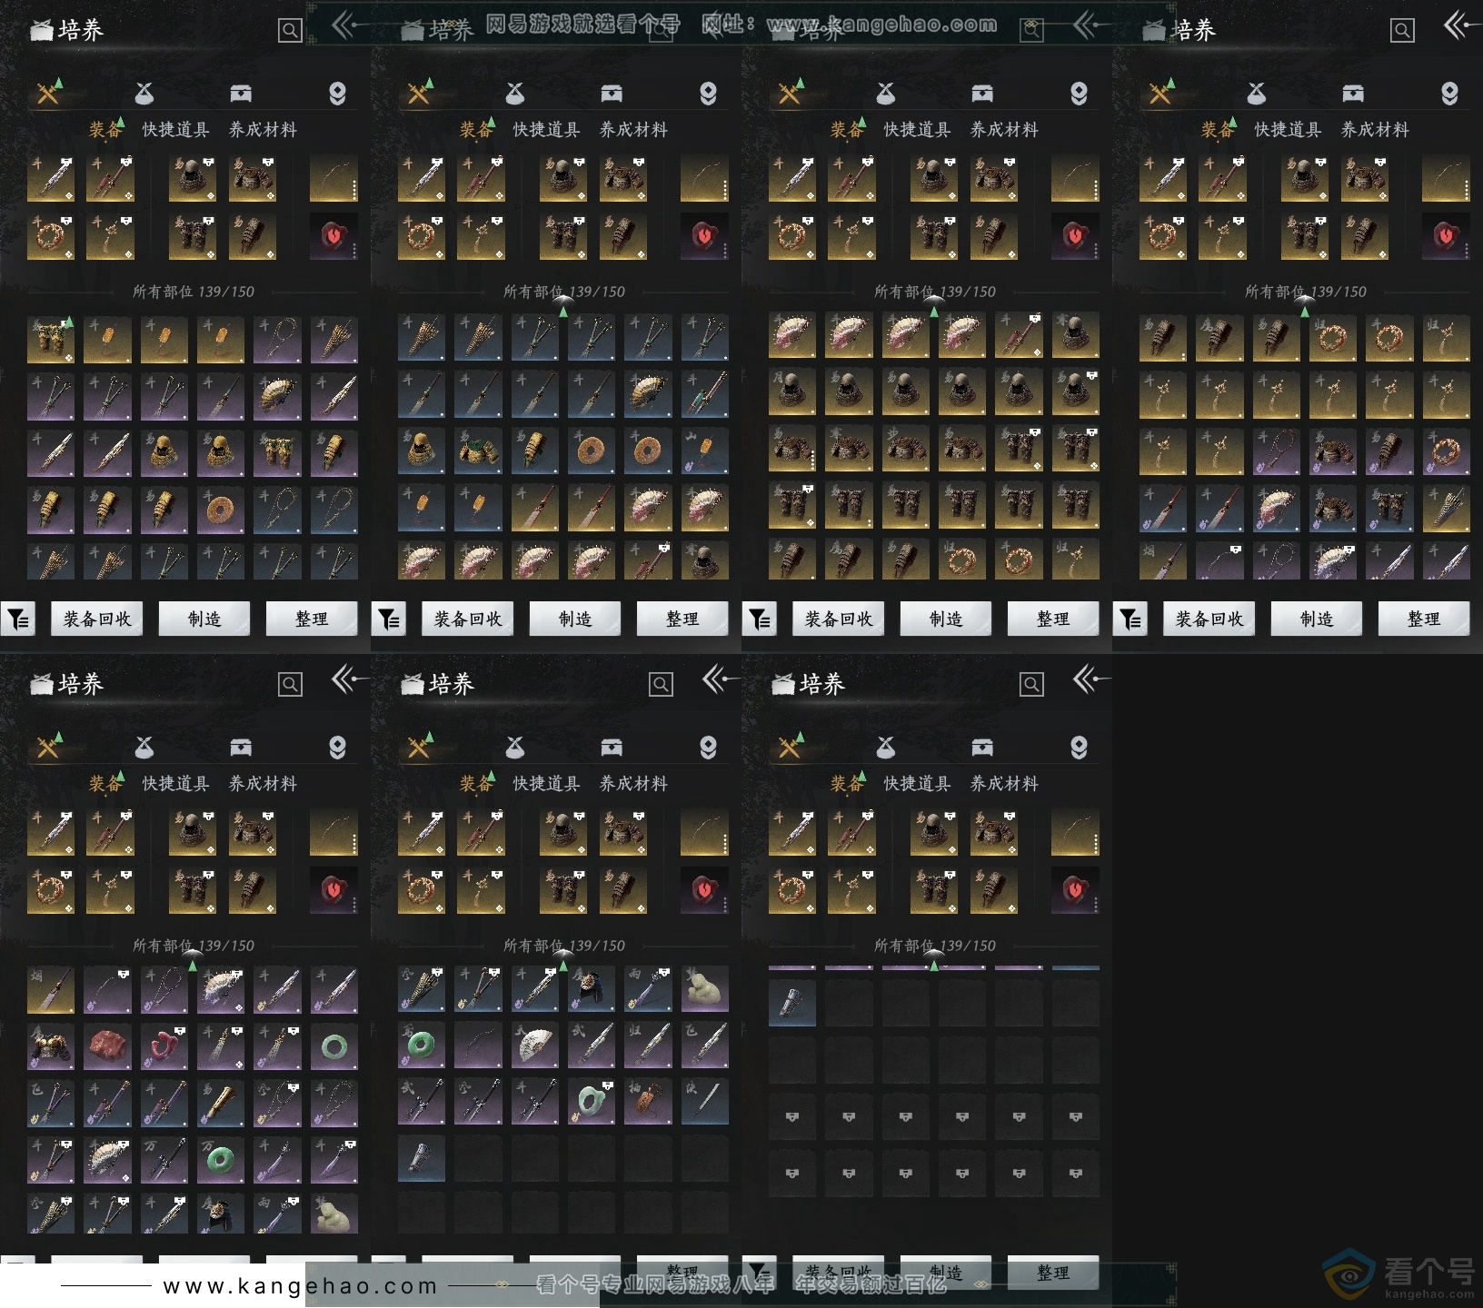
Task: Open search in the top-right 培养 panel
Action: tap(1402, 31)
